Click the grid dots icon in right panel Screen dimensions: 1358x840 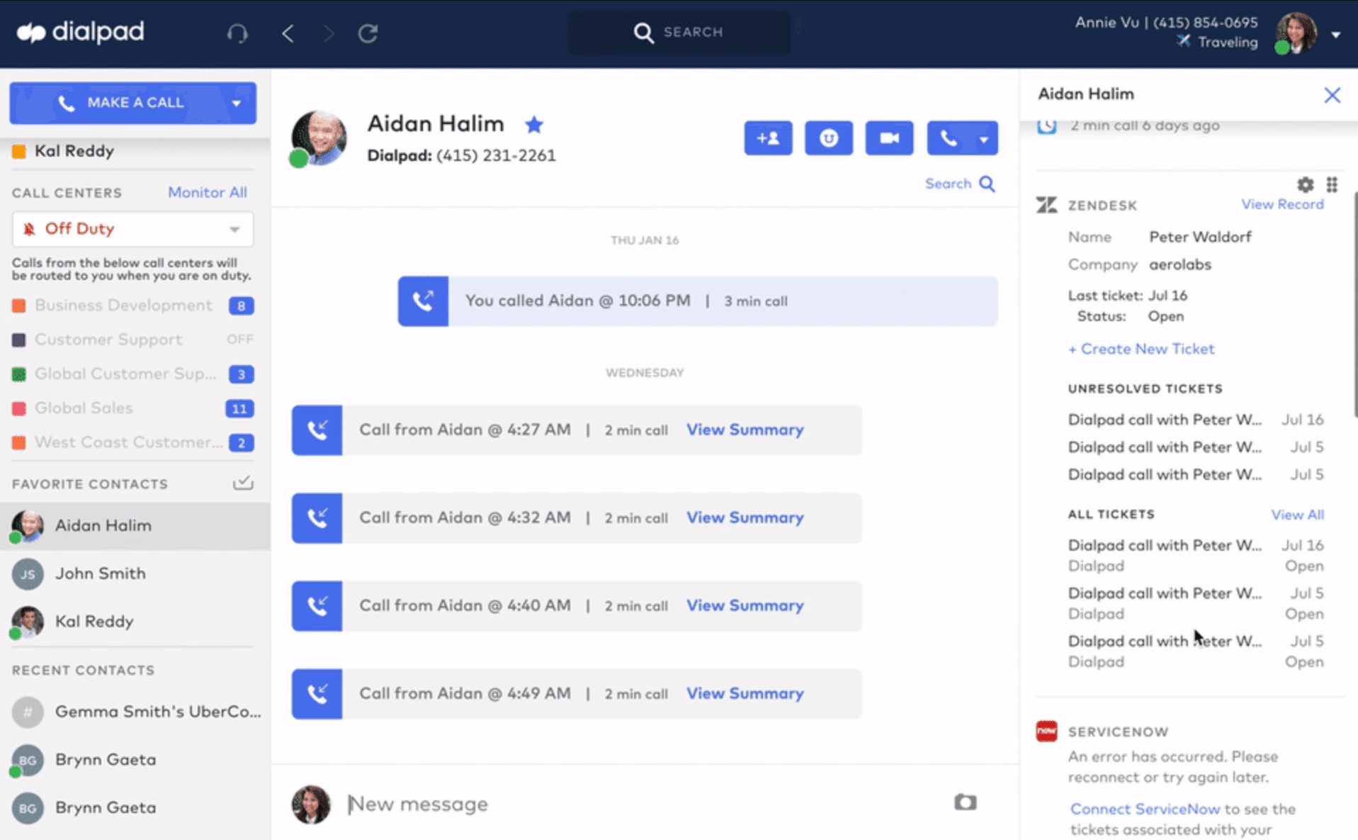[1332, 184]
